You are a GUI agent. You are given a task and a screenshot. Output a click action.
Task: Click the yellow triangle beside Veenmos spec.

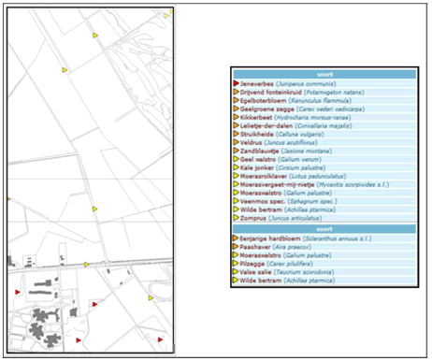236,201
